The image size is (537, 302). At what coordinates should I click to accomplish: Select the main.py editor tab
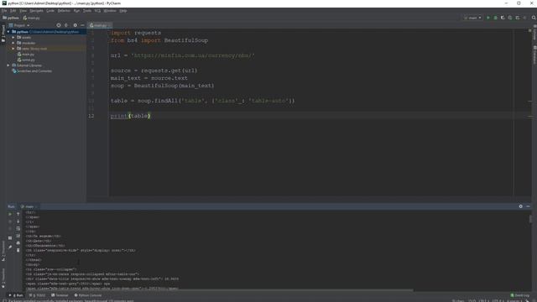click(99, 25)
